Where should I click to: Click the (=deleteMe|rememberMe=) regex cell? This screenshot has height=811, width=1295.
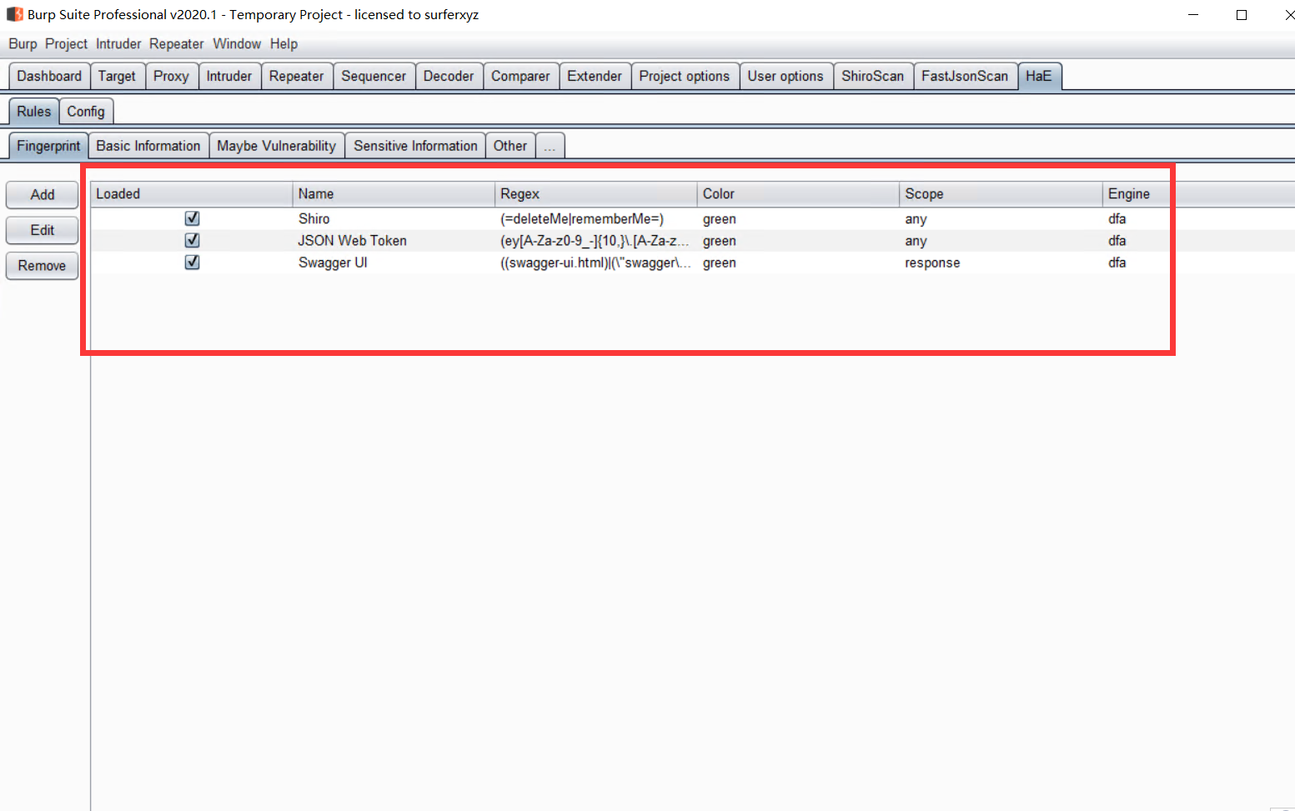(596, 218)
